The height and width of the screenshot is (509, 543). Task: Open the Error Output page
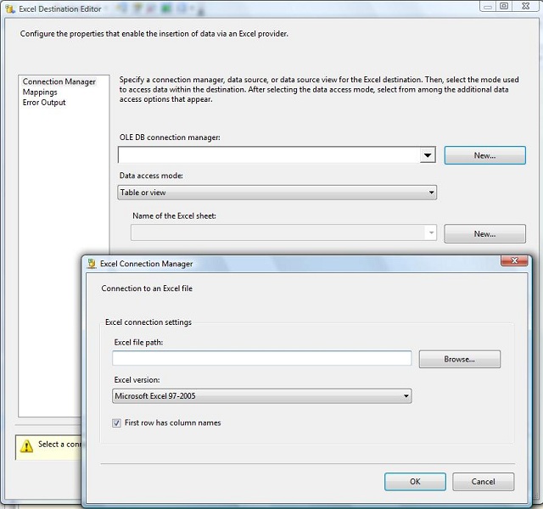pyautogui.click(x=44, y=103)
